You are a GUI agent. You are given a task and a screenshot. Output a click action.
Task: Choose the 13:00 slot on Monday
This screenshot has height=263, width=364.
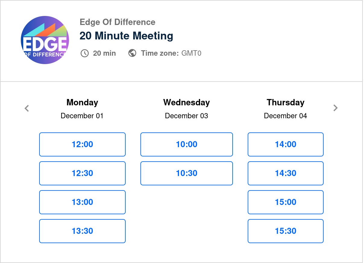point(82,202)
